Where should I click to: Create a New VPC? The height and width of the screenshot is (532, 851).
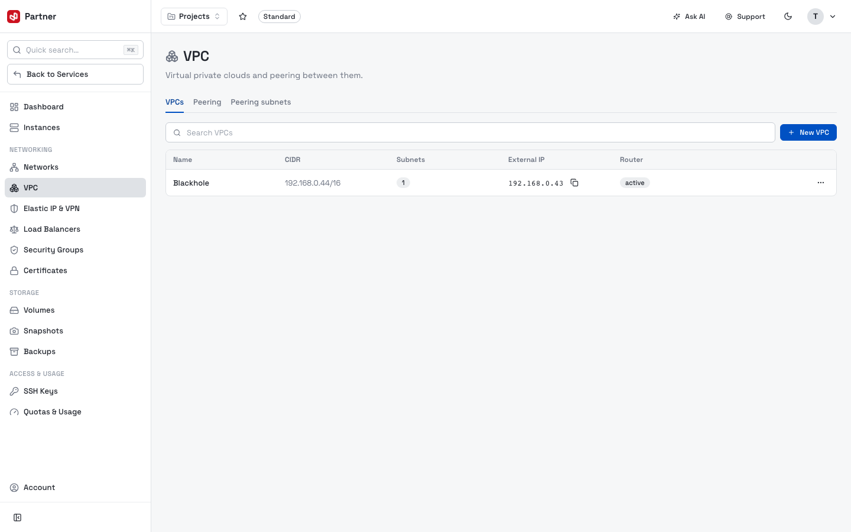click(x=808, y=132)
